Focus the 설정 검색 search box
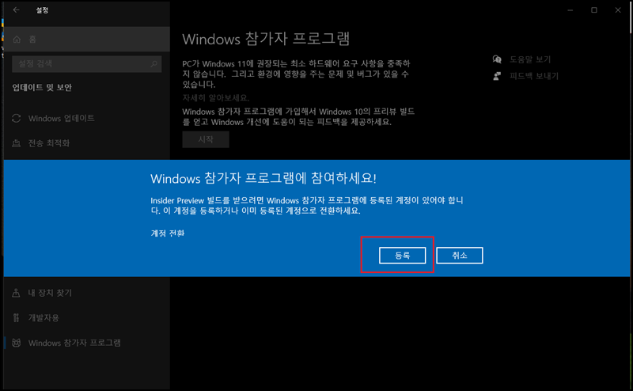The height and width of the screenshot is (391, 633). click(87, 64)
